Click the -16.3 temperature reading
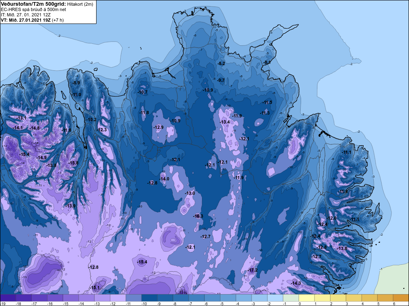Image resolution: width=409 pixels, height=306 pixels. (x=198, y=216)
